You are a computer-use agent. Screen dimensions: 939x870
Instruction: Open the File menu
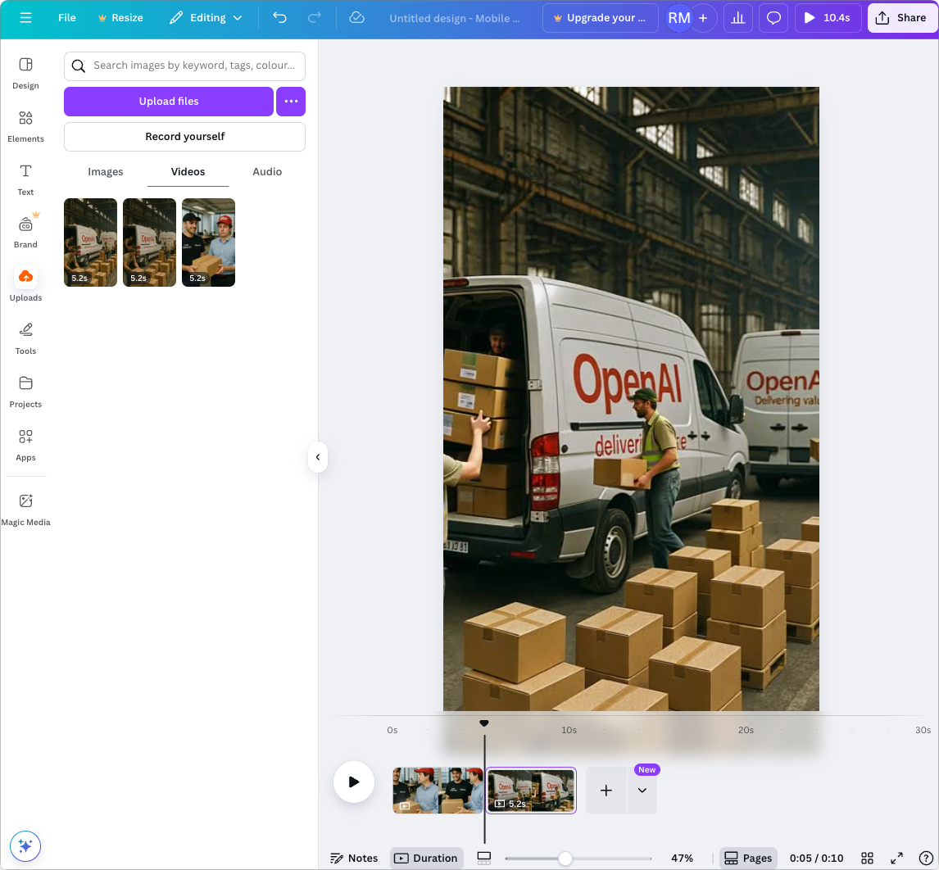coord(67,18)
